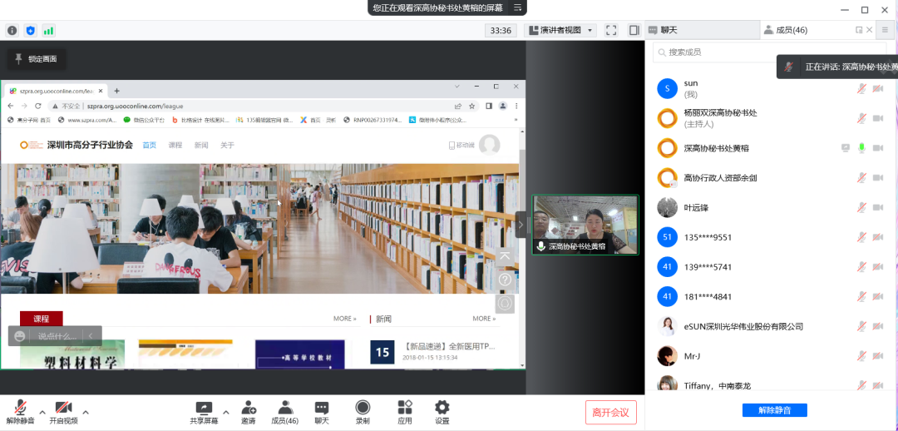Viewport: 898px width, 431px height.
Task: Click 离开会议 leave meeting button
Action: pyautogui.click(x=611, y=413)
